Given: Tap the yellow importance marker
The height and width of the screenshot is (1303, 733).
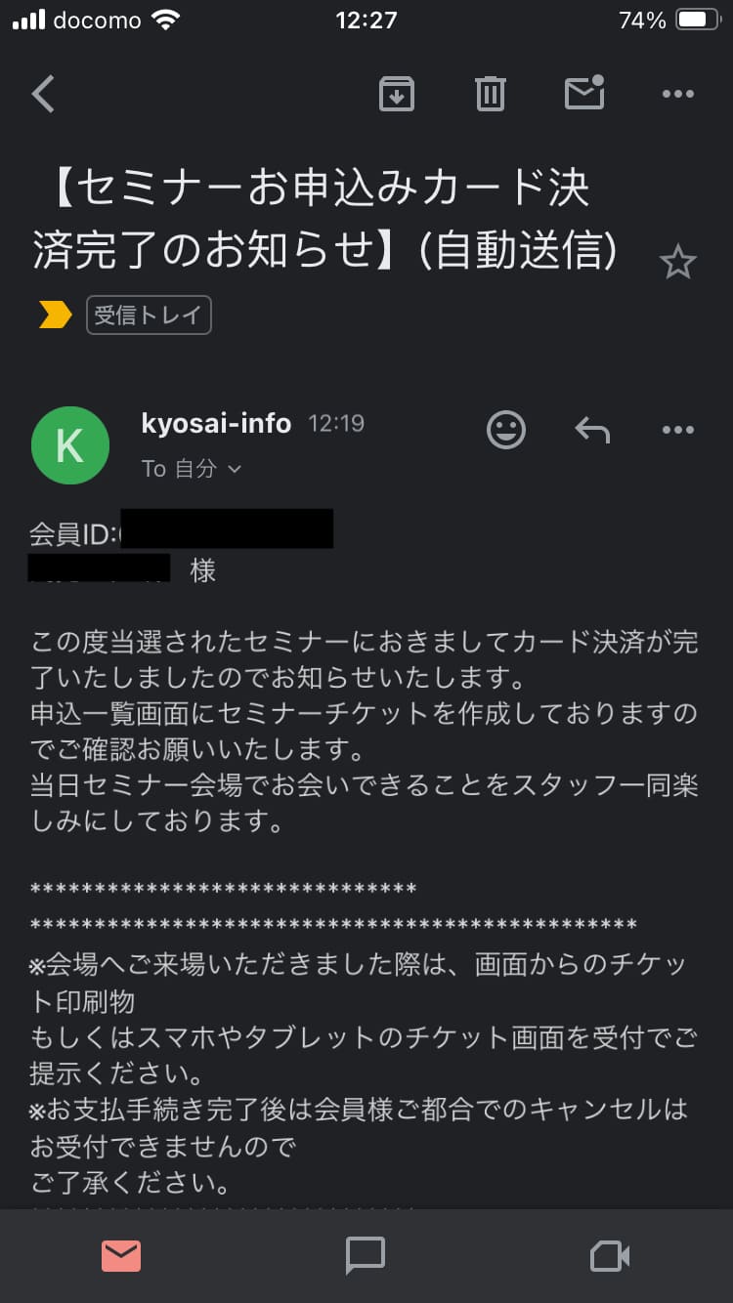Looking at the screenshot, I should (55, 315).
